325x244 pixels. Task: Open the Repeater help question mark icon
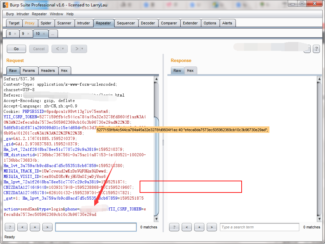[x=316, y=49]
